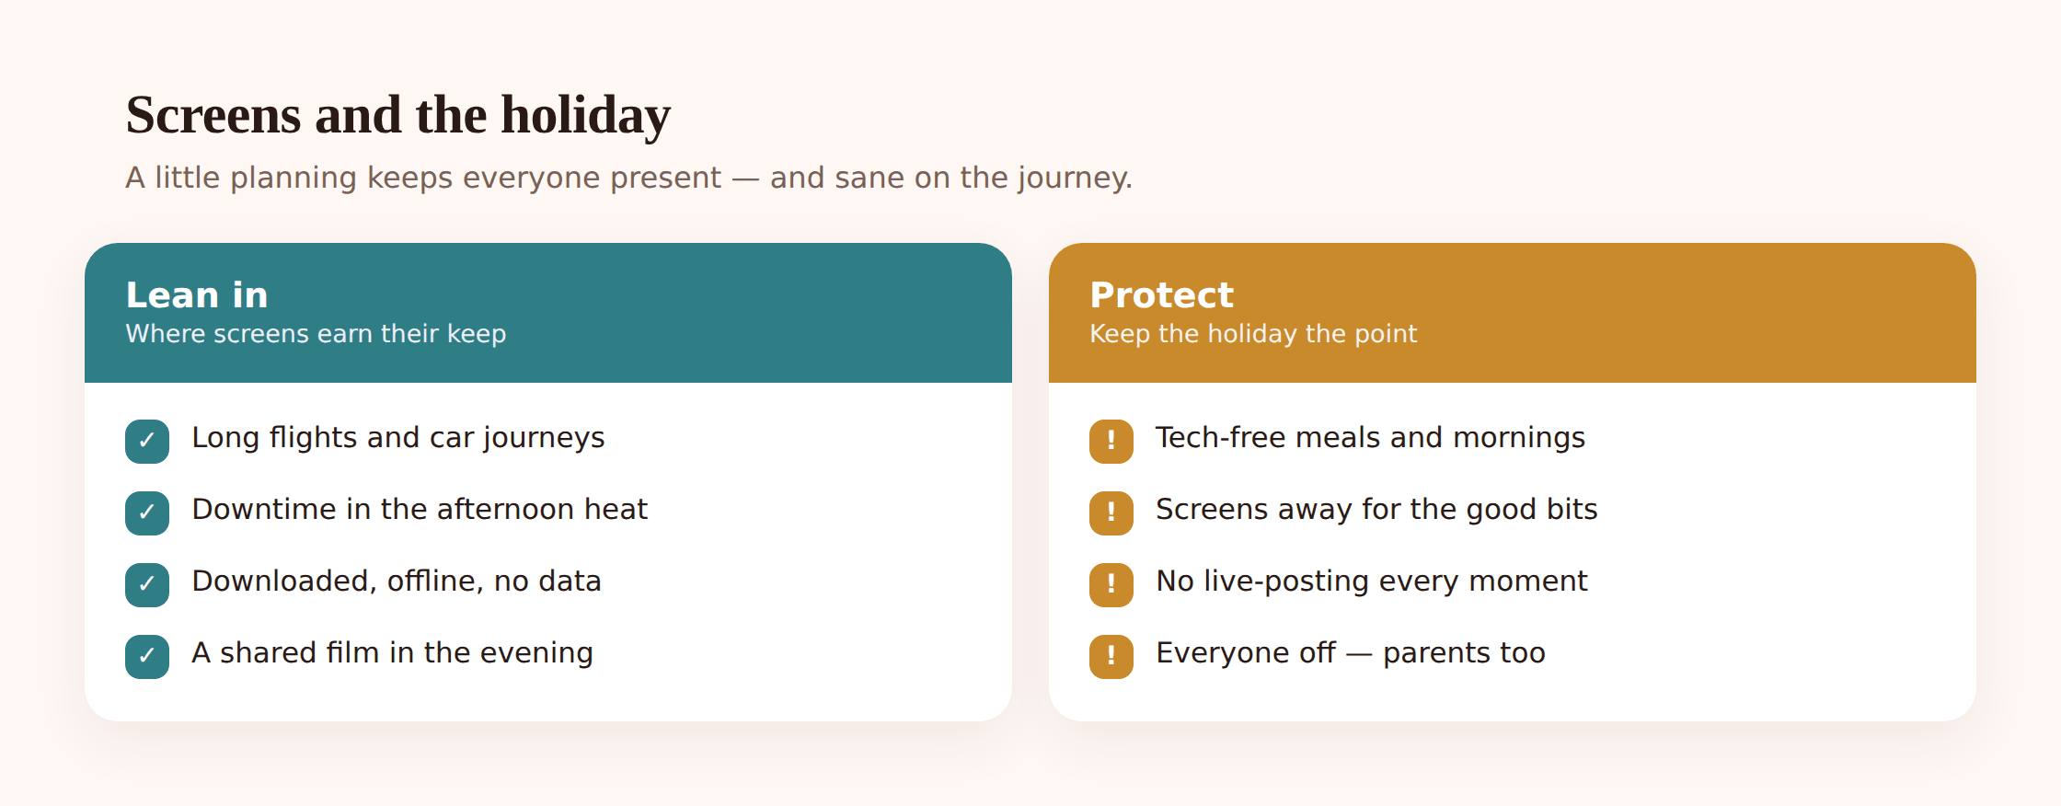Image resolution: width=2061 pixels, height=806 pixels.
Task: Click exclamation icon beside Everyone off — parents too
Action: coord(1111,657)
